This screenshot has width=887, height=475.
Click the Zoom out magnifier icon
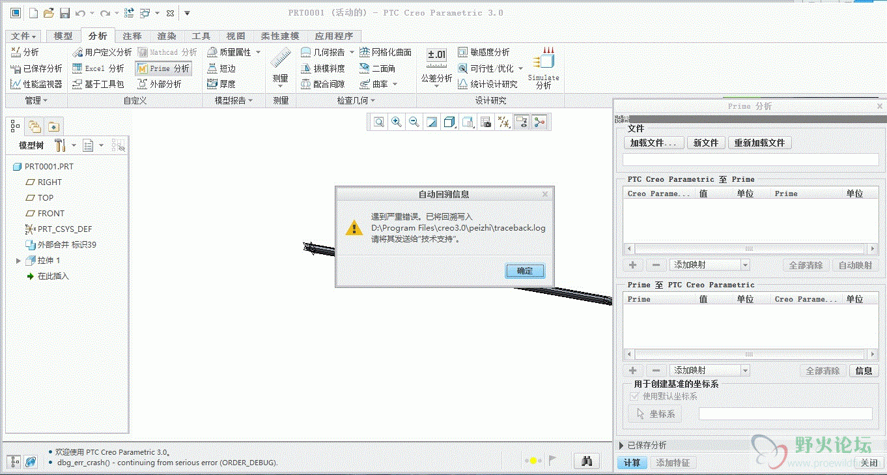[414, 122]
